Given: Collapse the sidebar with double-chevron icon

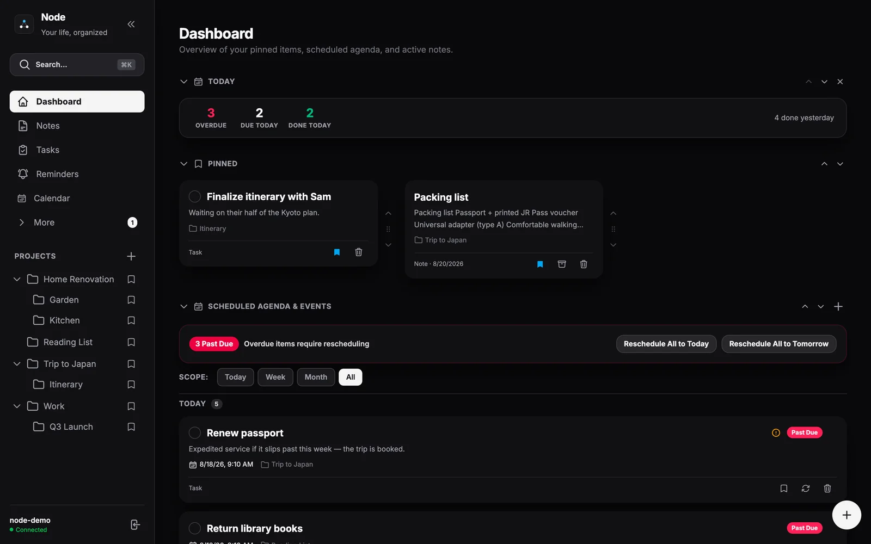Looking at the screenshot, I should (x=131, y=24).
